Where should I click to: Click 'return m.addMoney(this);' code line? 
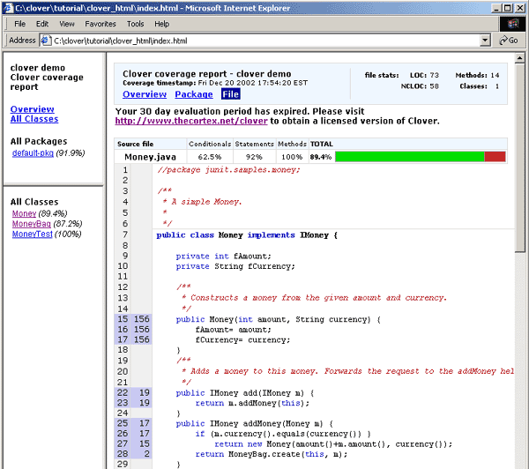252,403
